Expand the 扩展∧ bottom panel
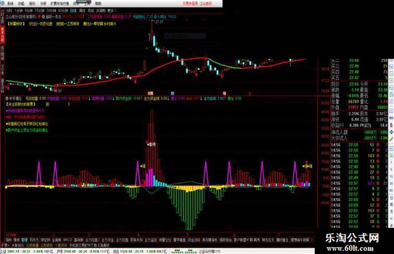Image resolution: width=394 pixels, height=254 pixels. [x=5, y=245]
